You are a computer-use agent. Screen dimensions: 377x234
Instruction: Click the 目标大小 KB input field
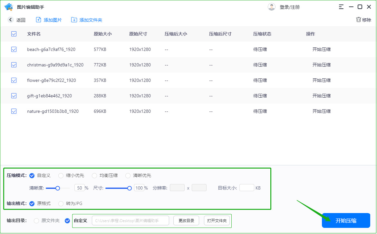(x=247, y=188)
